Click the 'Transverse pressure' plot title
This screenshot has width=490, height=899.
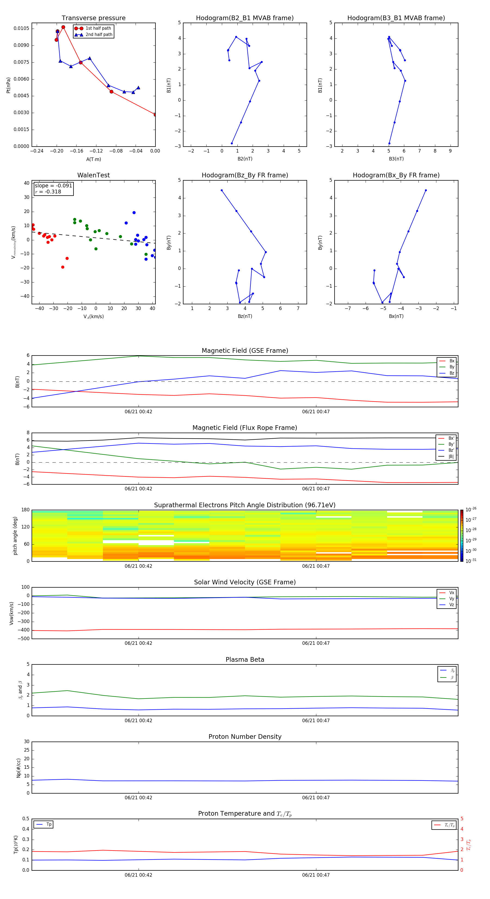[x=93, y=18]
